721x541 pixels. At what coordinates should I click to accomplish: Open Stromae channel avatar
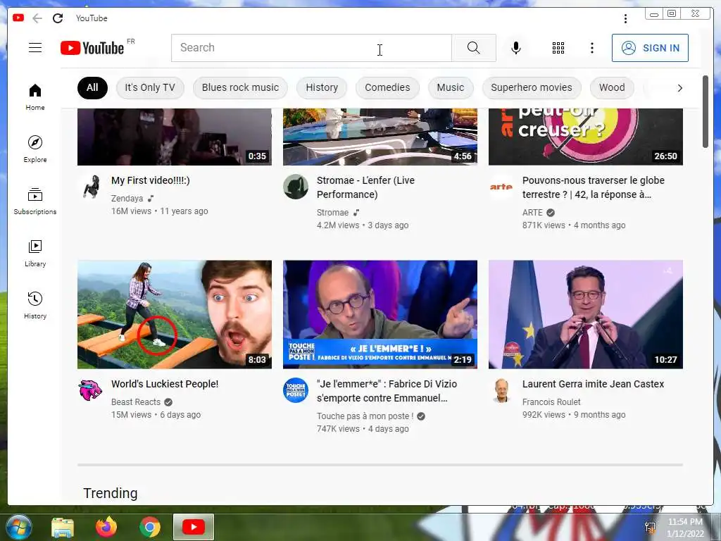(x=296, y=186)
